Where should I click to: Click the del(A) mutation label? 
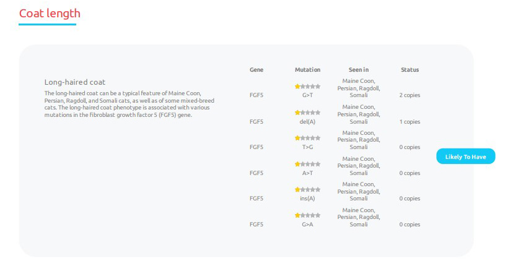click(307, 122)
